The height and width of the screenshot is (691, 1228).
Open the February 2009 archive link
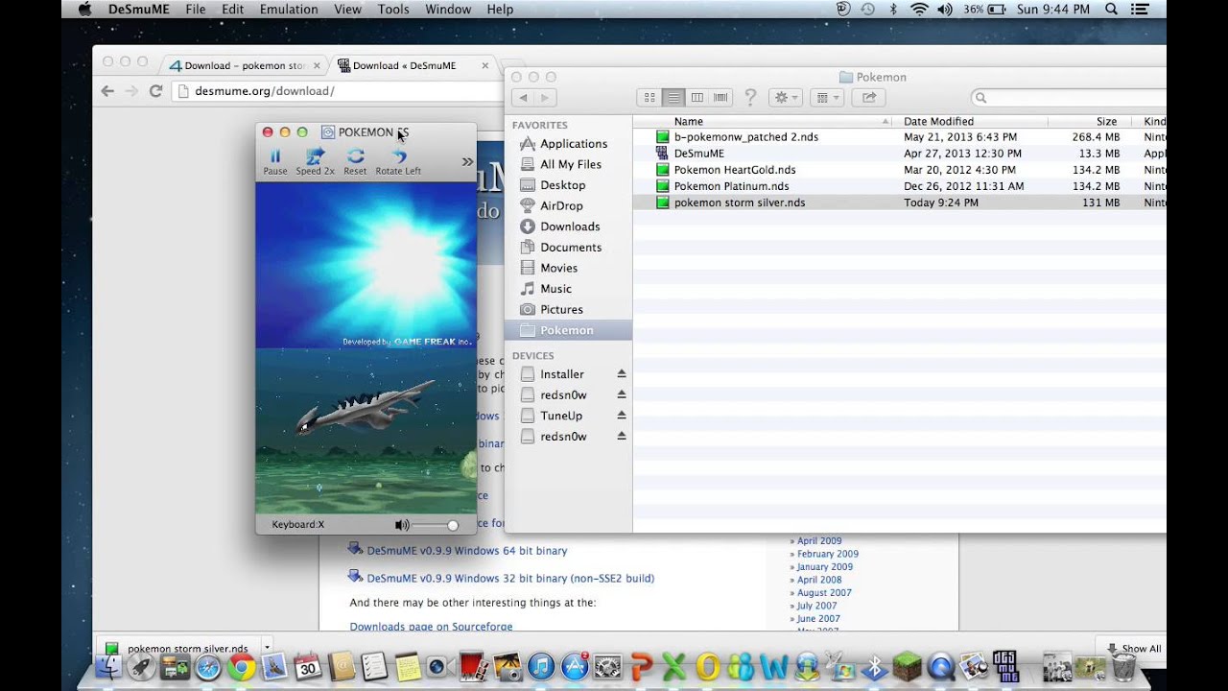[827, 554]
